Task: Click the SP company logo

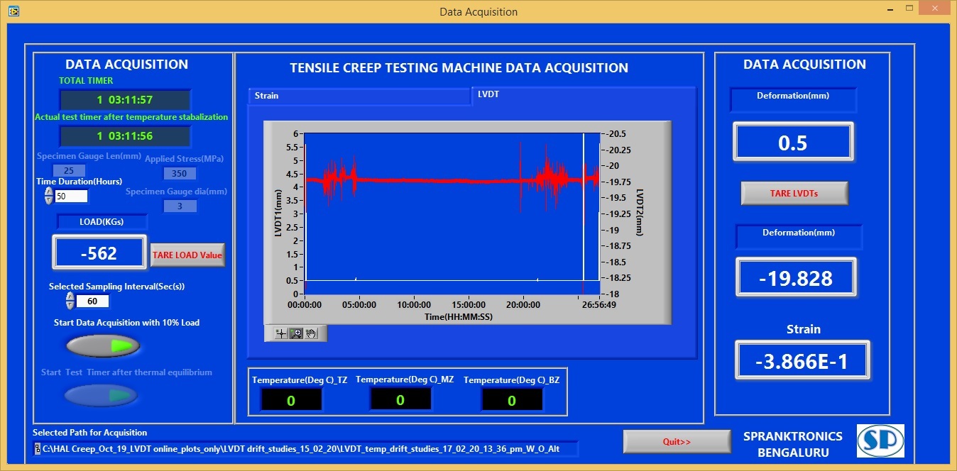Action: pyautogui.click(x=880, y=440)
